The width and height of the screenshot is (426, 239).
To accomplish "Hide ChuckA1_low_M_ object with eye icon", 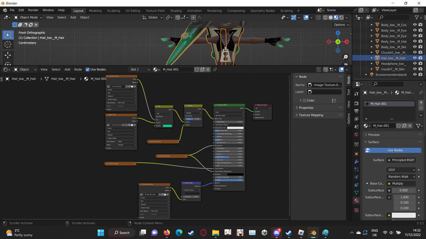I will point(415,52).
